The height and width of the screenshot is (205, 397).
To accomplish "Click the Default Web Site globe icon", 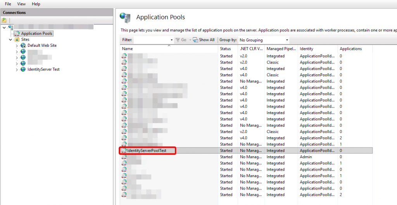I will (23, 45).
